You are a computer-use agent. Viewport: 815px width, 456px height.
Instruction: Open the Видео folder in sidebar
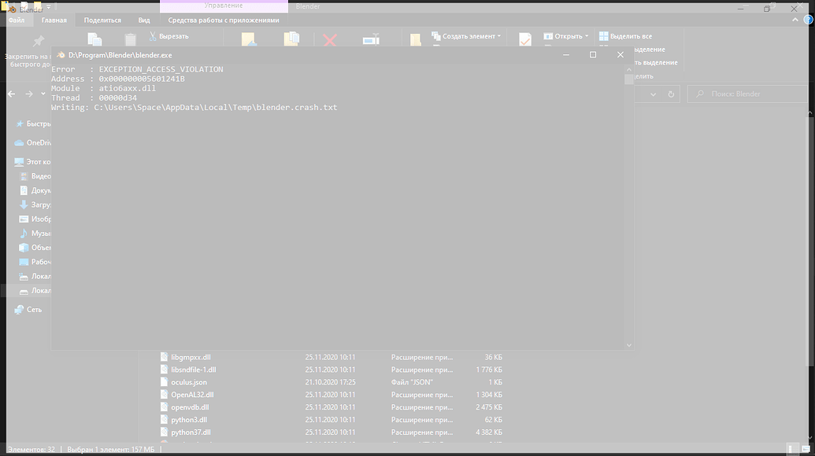(x=35, y=176)
